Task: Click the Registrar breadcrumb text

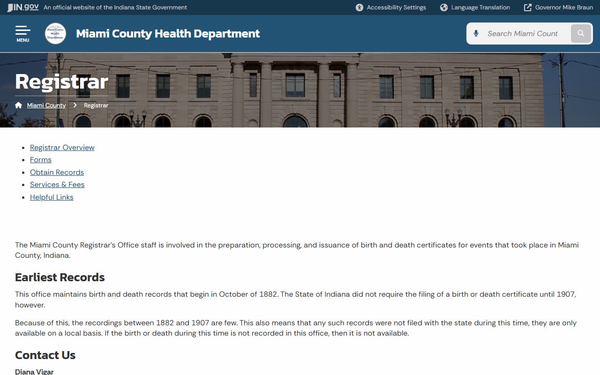Action: [96, 105]
